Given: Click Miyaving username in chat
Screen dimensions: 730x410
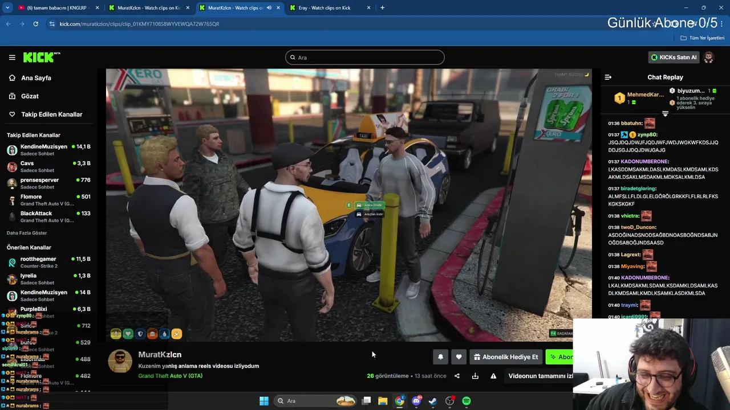Looking at the screenshot, I should click(x=632, y=266).
